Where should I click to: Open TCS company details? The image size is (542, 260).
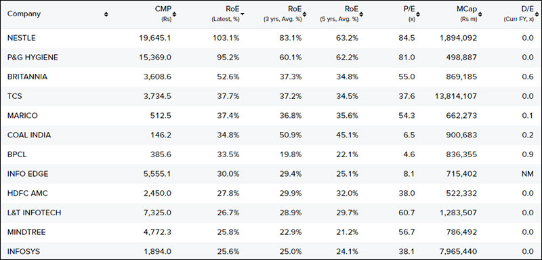tap(14, 96)
